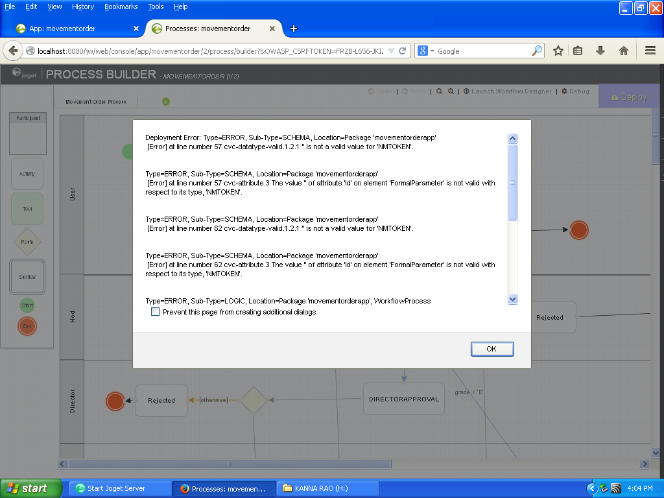Open the Help menu
Screen dimensions: 664x498
(x=181, y=6)
